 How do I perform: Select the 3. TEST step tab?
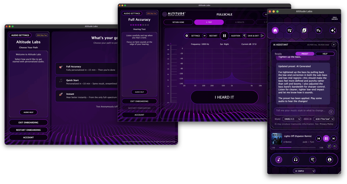[209, 22]
